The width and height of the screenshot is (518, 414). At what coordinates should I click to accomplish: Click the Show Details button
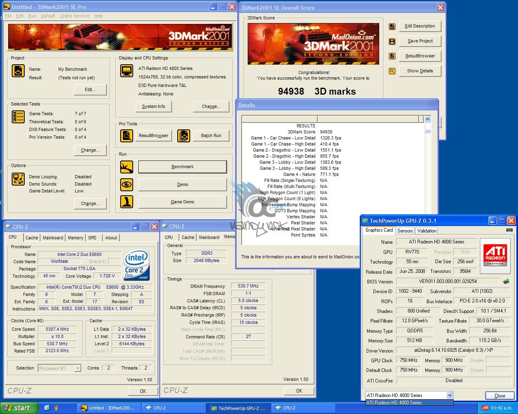[x=420, y=71]
